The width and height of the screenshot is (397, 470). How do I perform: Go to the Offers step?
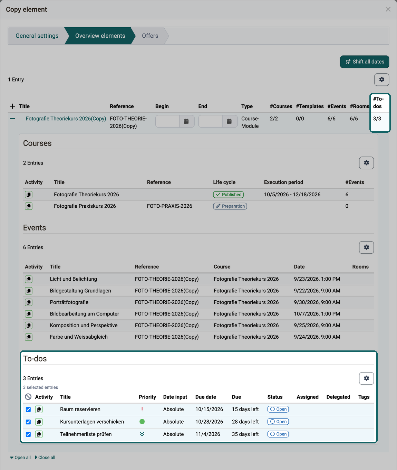pos(150,36)
